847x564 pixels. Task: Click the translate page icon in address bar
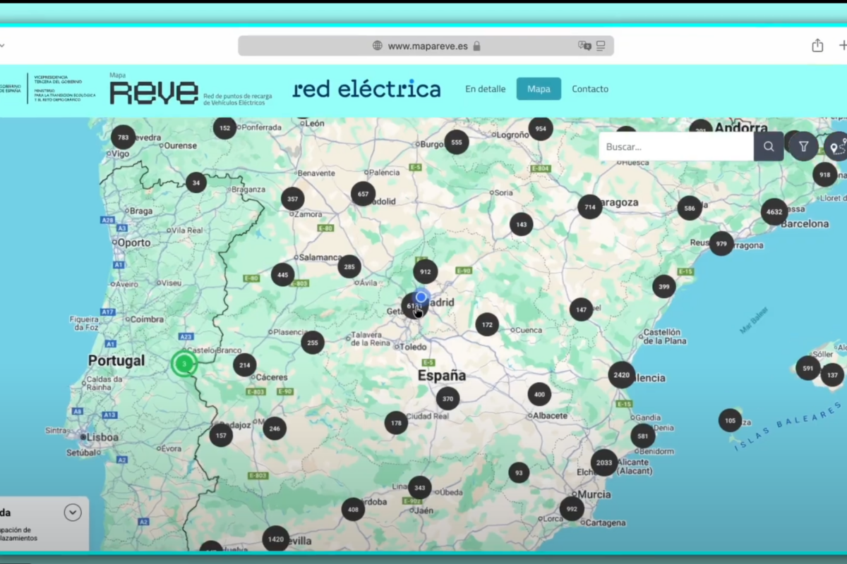(x=584, y=46)
